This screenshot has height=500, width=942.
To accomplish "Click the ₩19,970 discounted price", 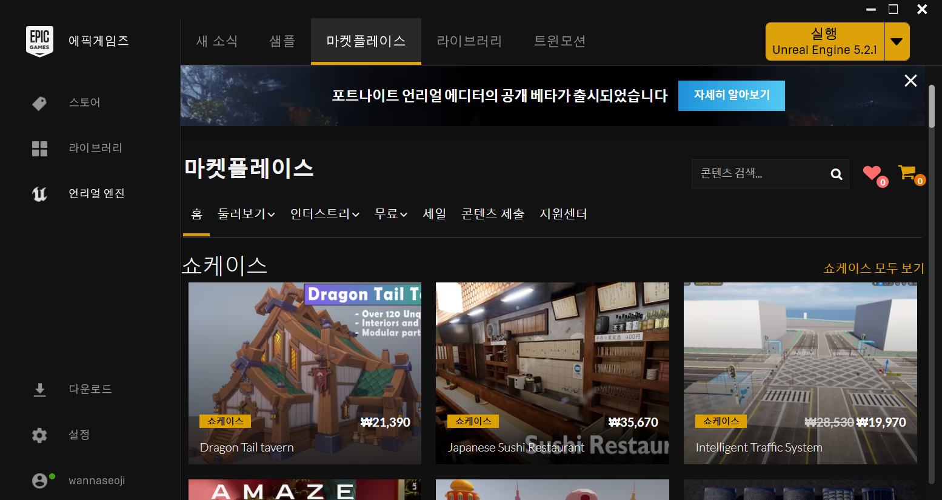I will tap(881, 422).
